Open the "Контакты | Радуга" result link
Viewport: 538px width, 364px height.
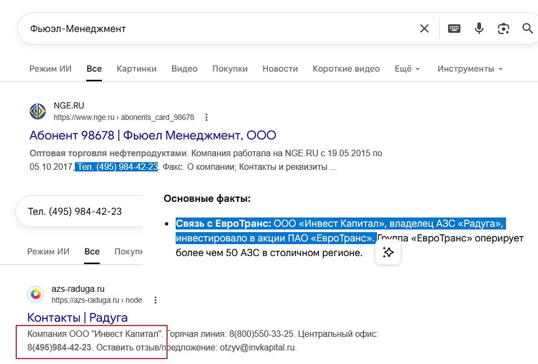tap(78, 317)
